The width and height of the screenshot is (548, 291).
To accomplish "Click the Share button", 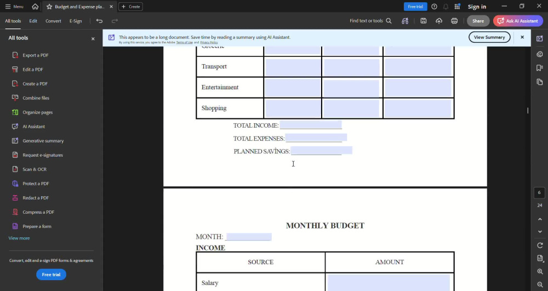I will pos(478,21).
